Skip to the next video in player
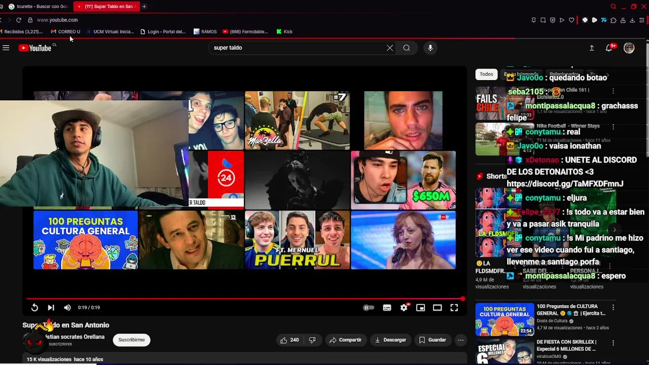The image size is (649, 365). coord(51,308)
